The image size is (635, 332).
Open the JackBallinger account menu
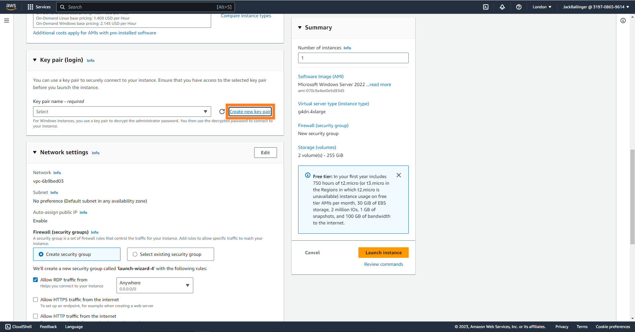click(596, 7)
